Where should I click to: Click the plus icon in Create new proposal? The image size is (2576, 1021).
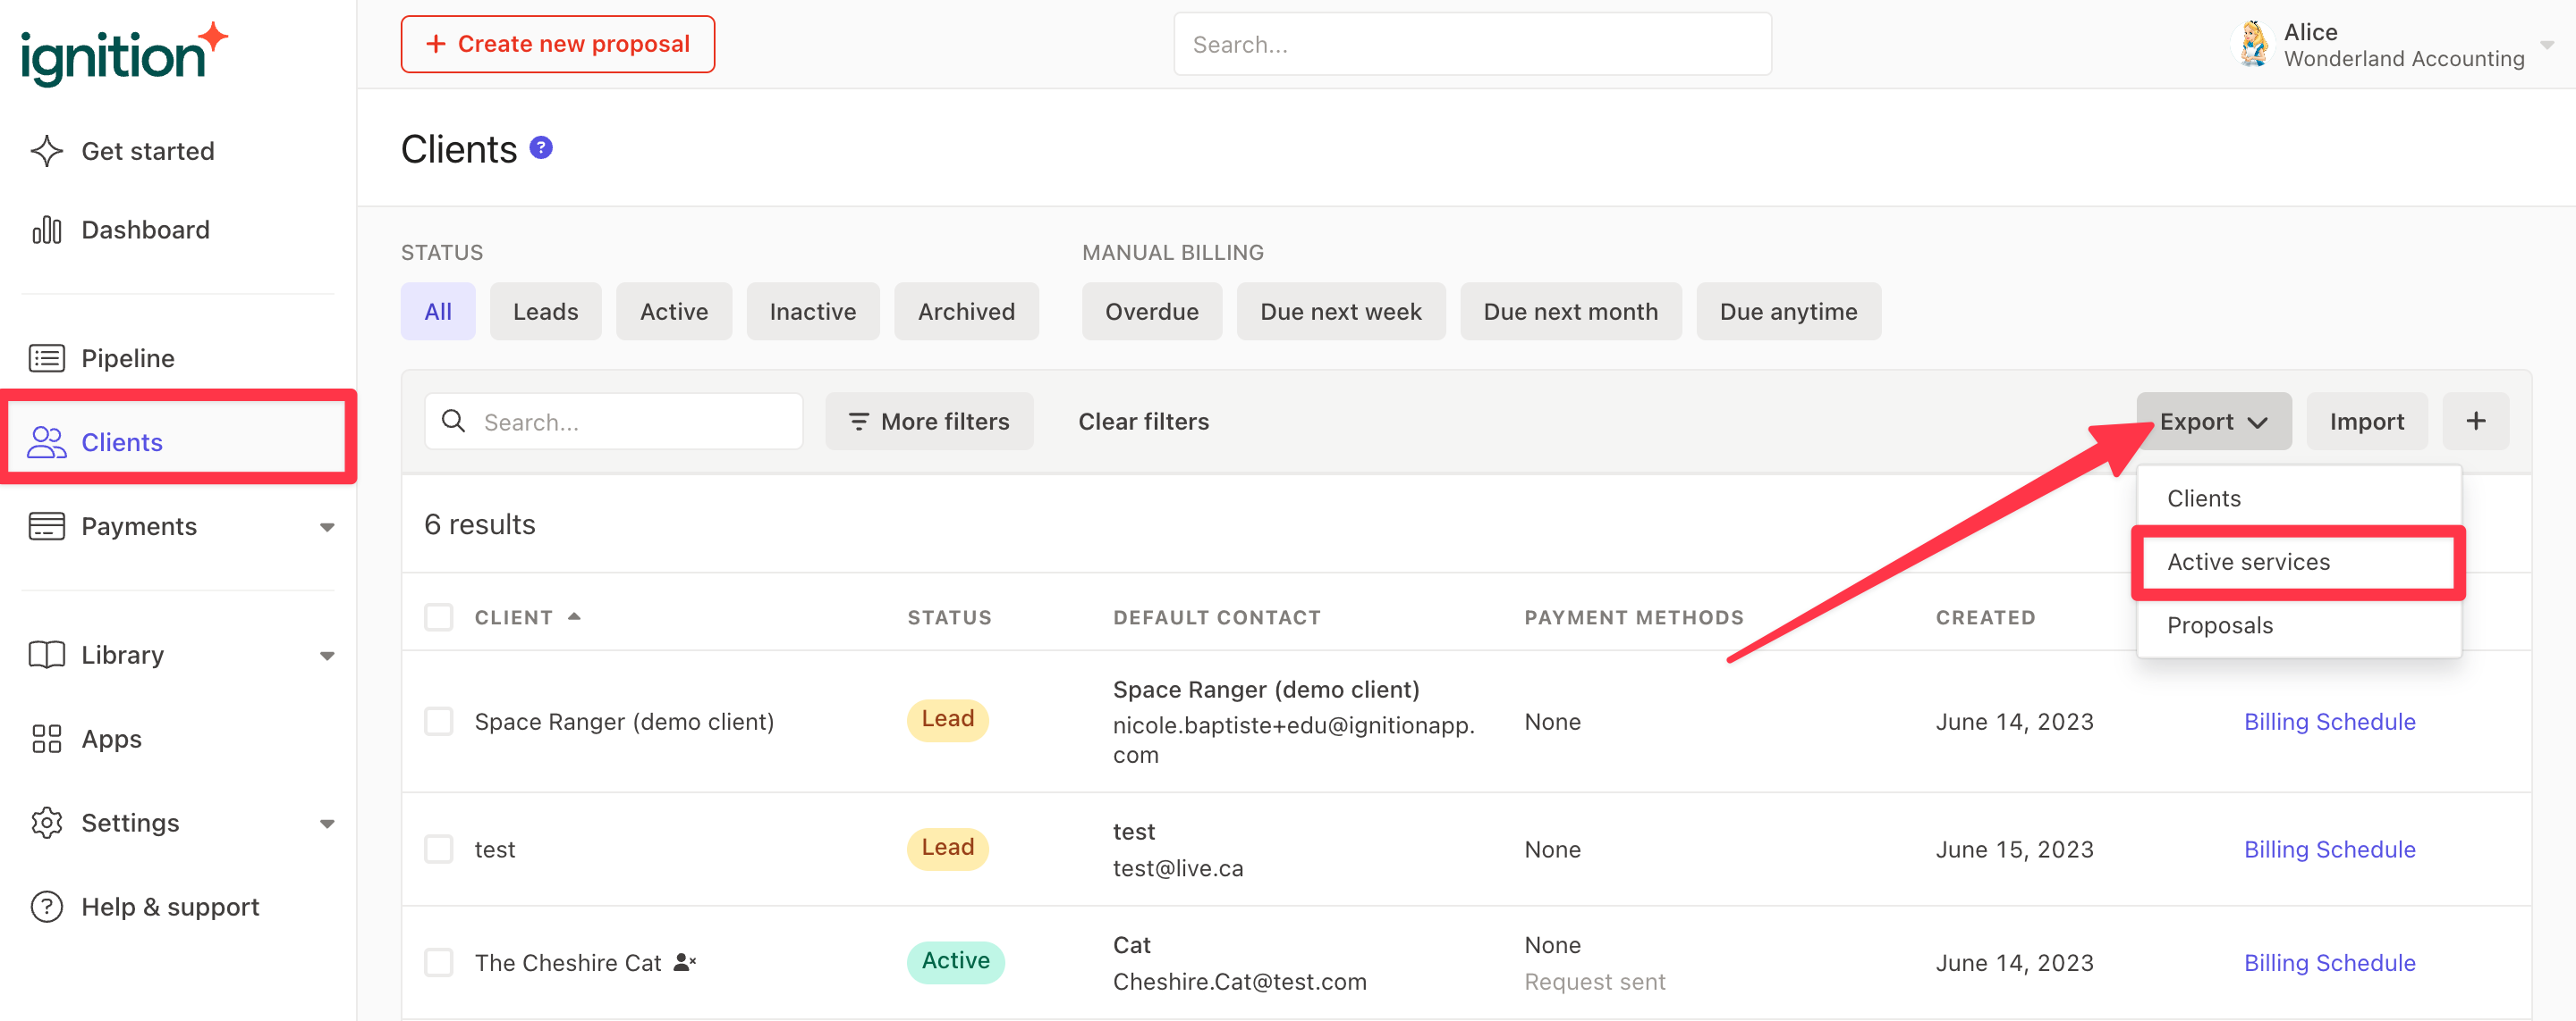(436, 44)
